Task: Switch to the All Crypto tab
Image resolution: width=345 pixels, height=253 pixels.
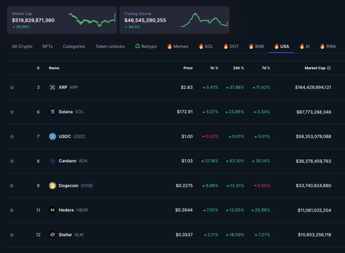Action: point(22,46)
